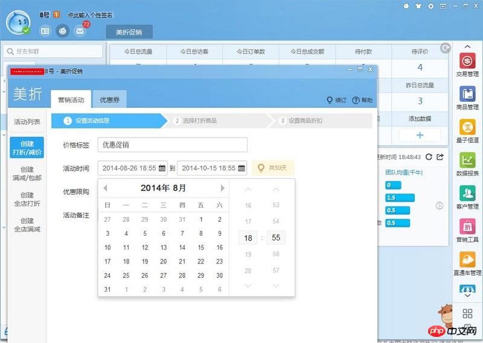Open calendar icon of end date field
Viewport: 483px width, 343px height.
tap(241, 168)
